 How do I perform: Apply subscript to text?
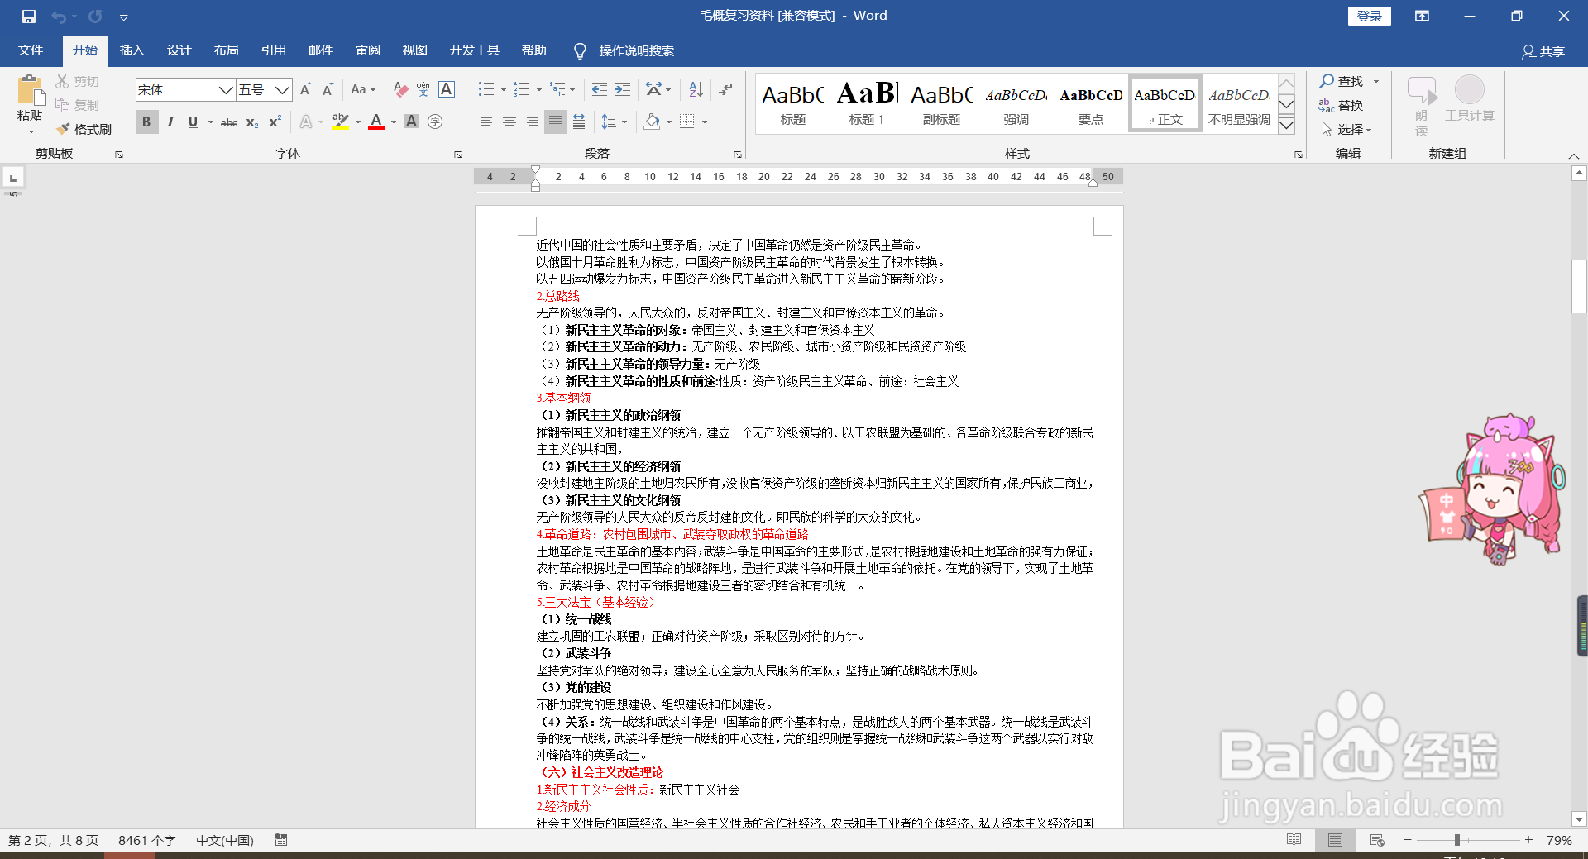point(251,122)
